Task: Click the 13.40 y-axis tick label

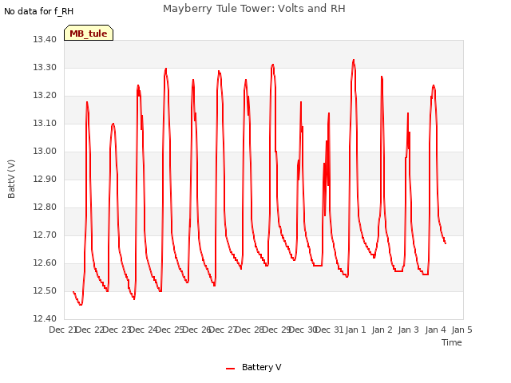Action: [x=45, y=39]
